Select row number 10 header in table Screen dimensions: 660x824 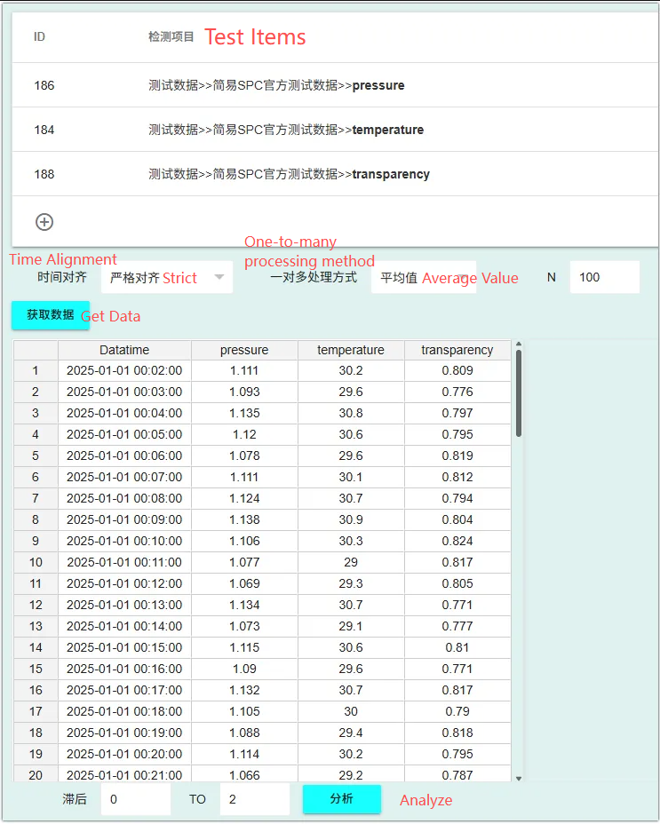coord(36,562)
